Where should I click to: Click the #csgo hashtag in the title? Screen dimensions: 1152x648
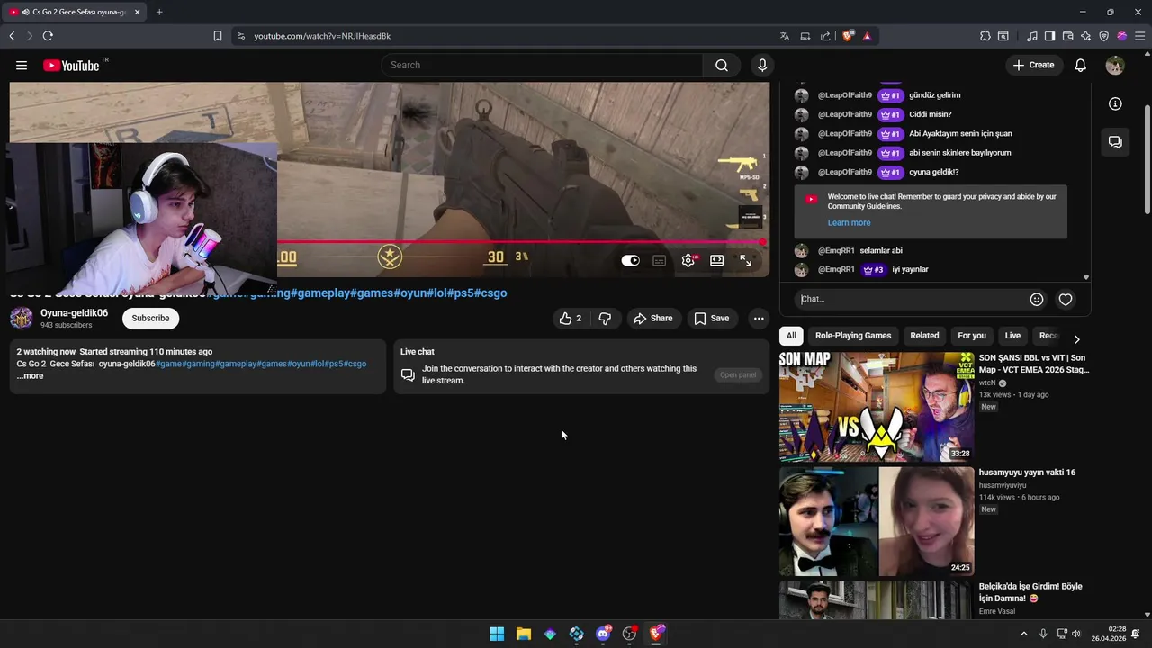click(x=491, y=292)
